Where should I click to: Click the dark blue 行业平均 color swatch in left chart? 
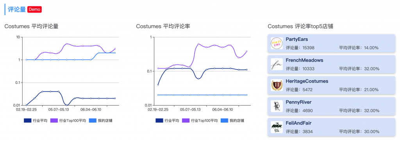pos(28,121)
